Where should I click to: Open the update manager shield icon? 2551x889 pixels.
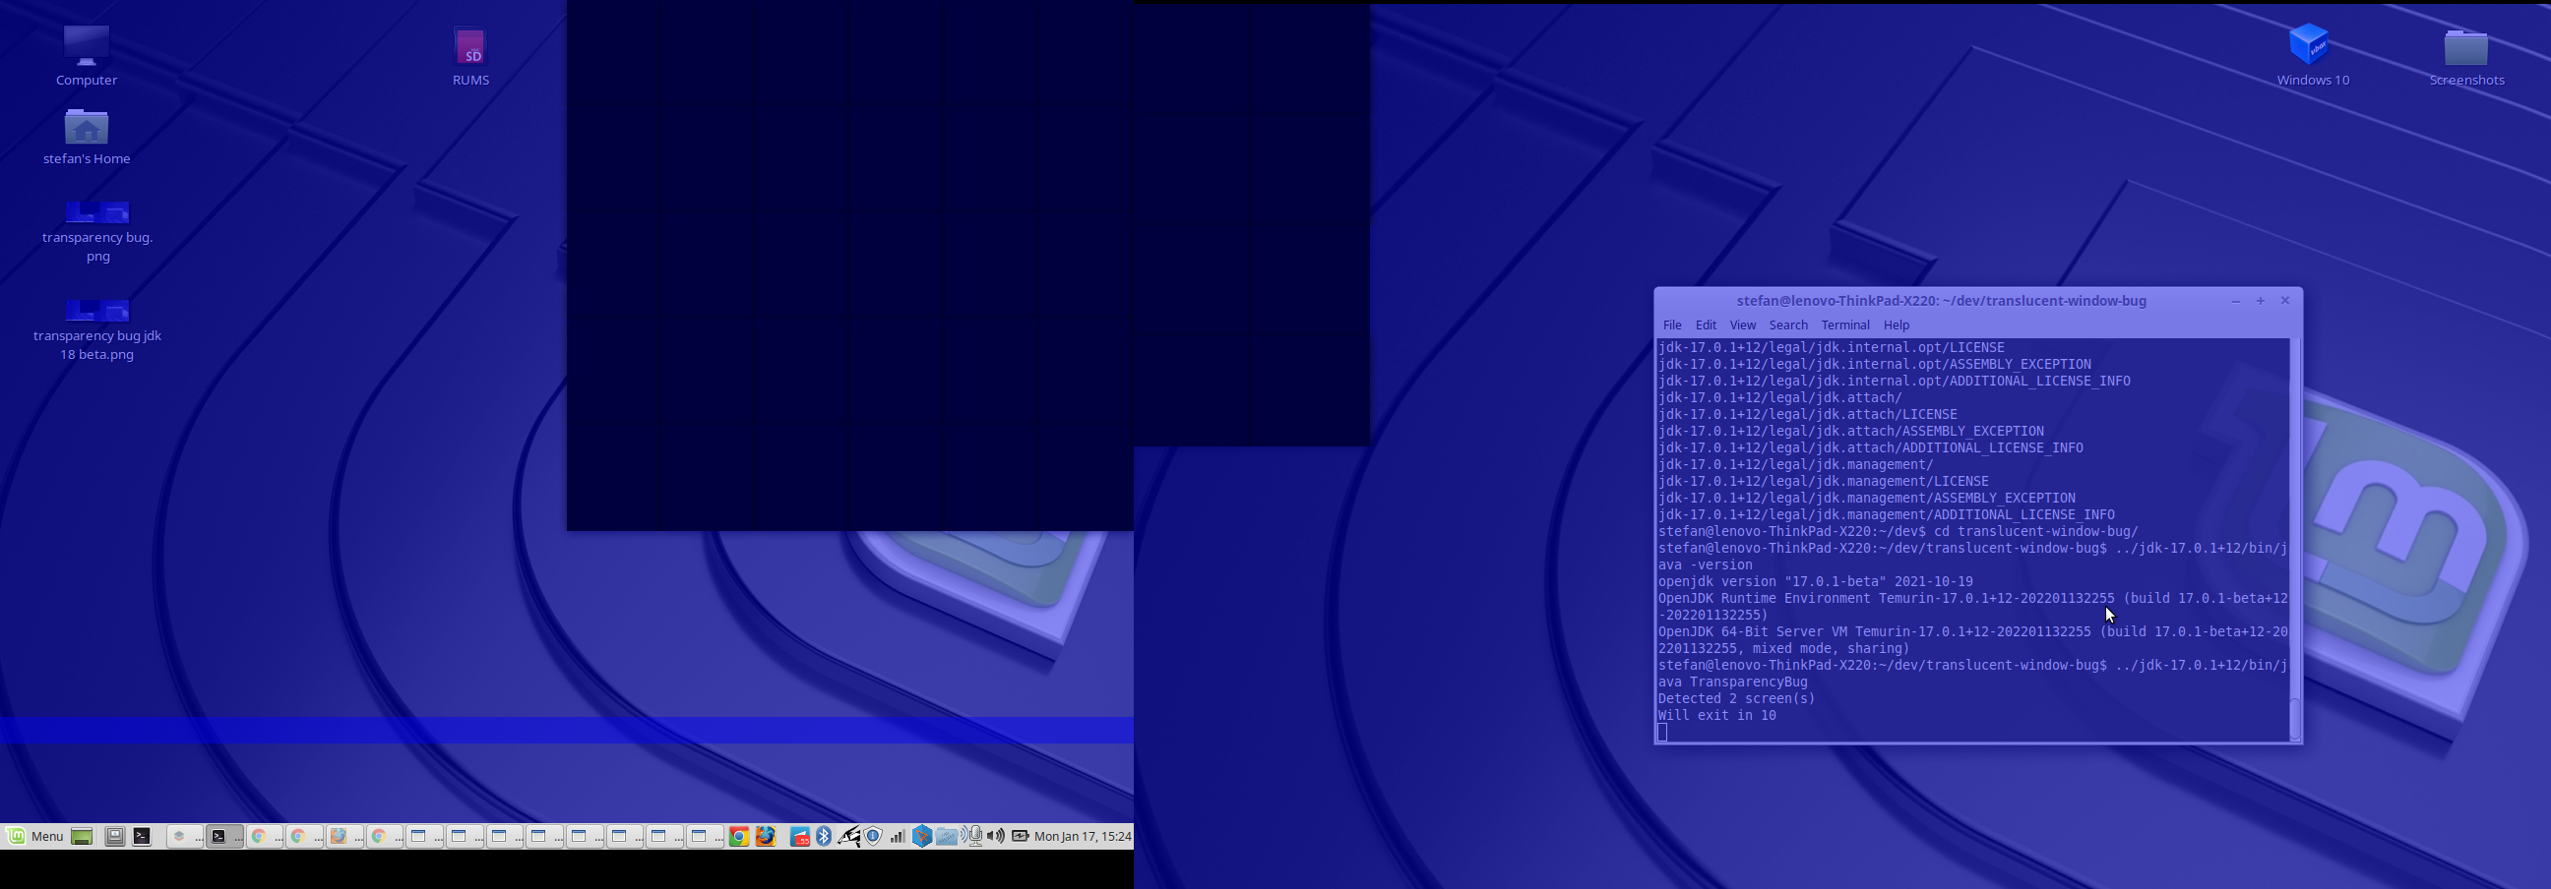pos(872,837)
